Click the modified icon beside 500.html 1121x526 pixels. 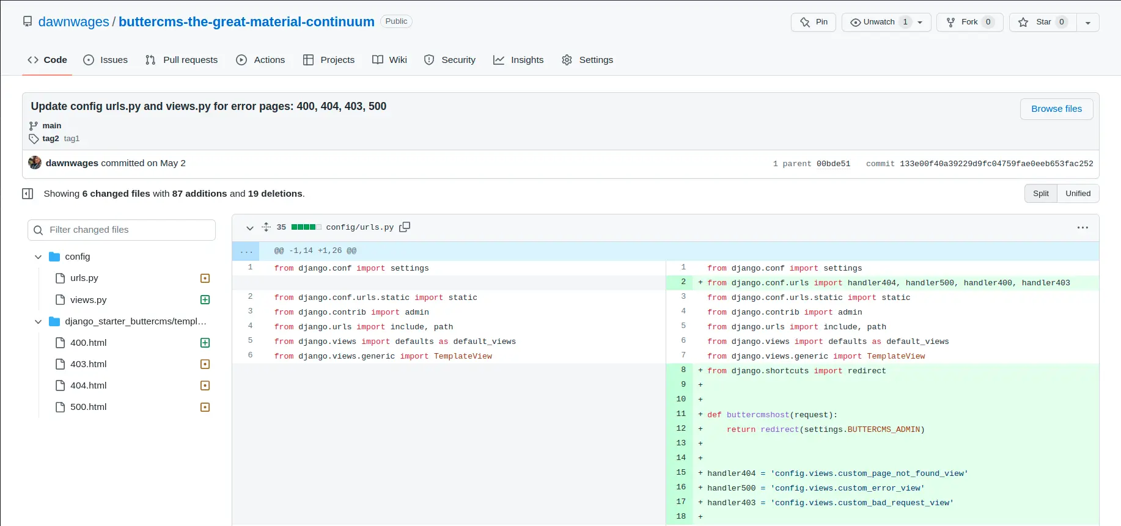pos(205,407)
